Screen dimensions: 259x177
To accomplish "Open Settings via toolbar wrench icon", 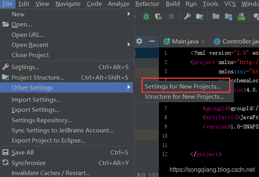I will [x=187, y=16].
